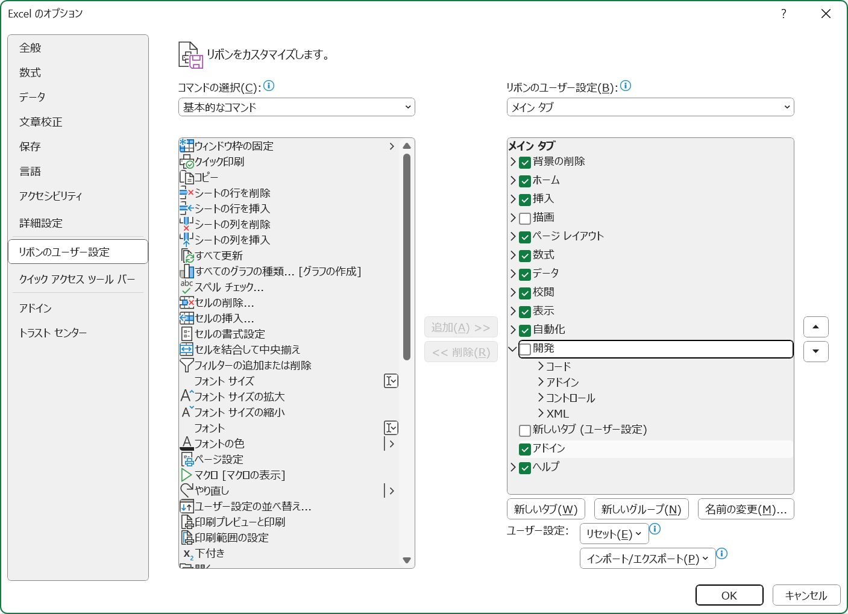Image resolution: width=848 pixels, height=614 pixels.
Task: Expand the 数式 tab node
Action: click(513, 255)
